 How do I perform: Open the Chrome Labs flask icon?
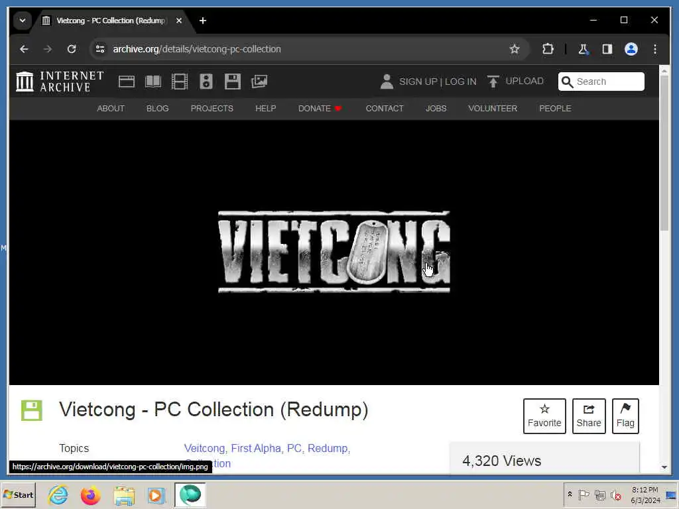coord(584,49)
